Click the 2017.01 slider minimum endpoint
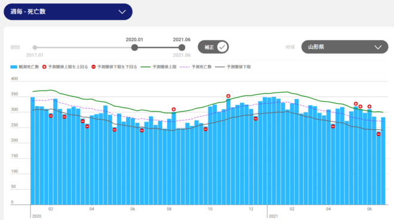The width and height of the screenshot is (394, 220). pyautogui.click(x=35, y=48)
